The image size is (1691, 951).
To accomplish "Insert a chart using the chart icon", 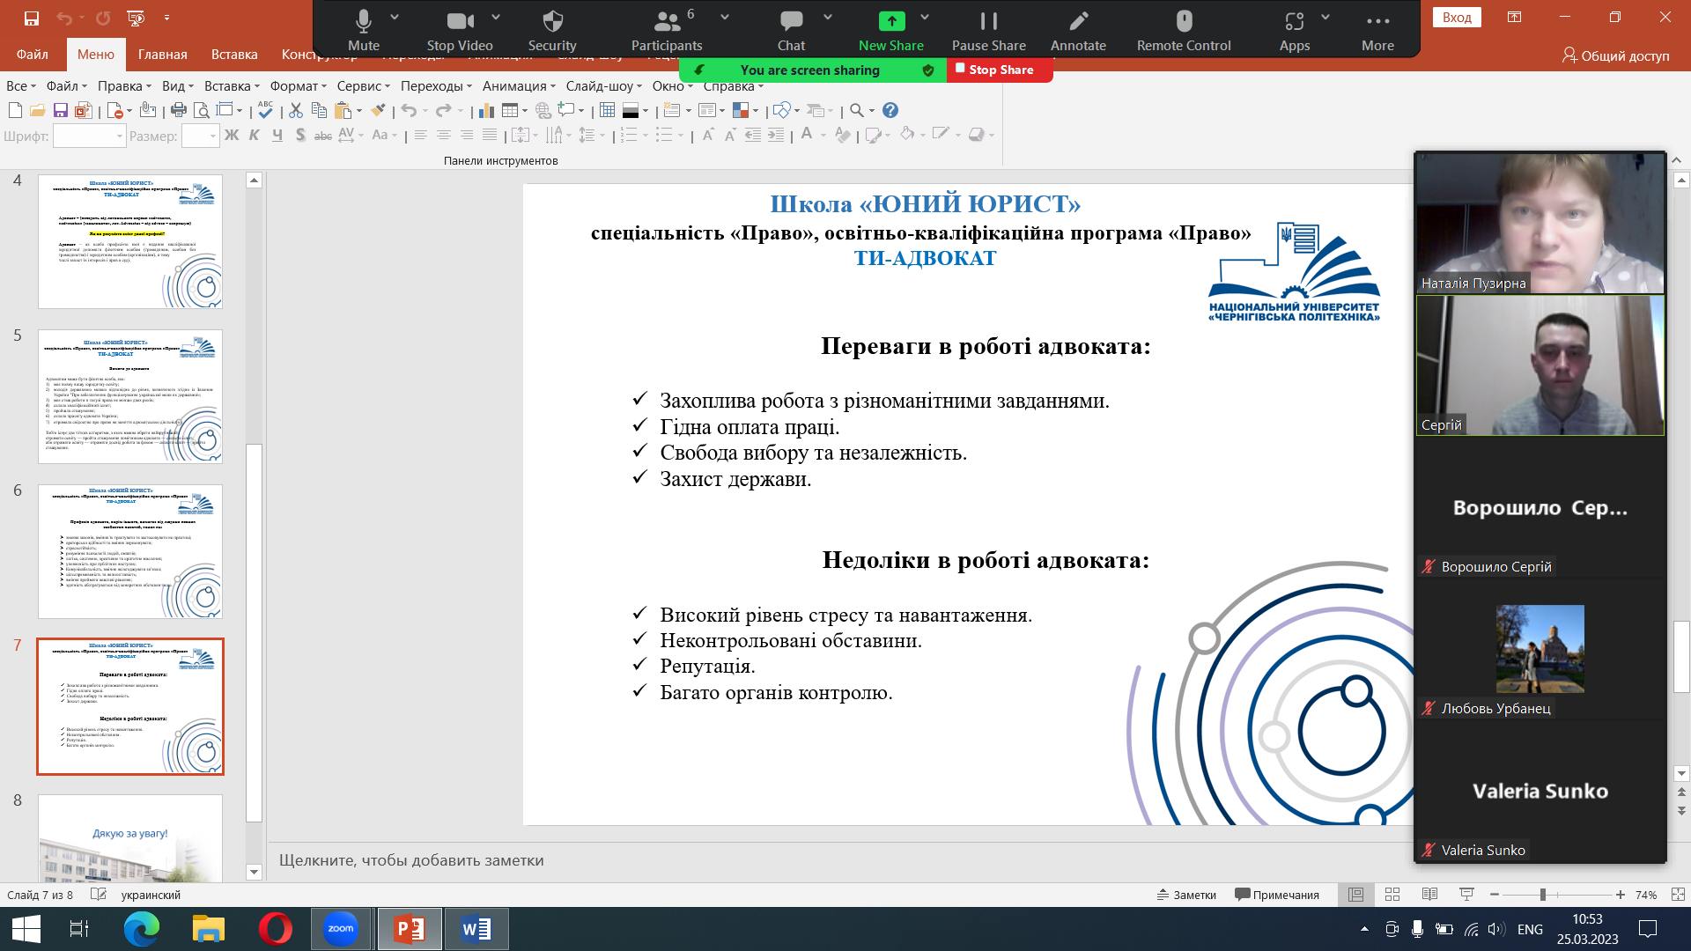I will pos(487,110).
